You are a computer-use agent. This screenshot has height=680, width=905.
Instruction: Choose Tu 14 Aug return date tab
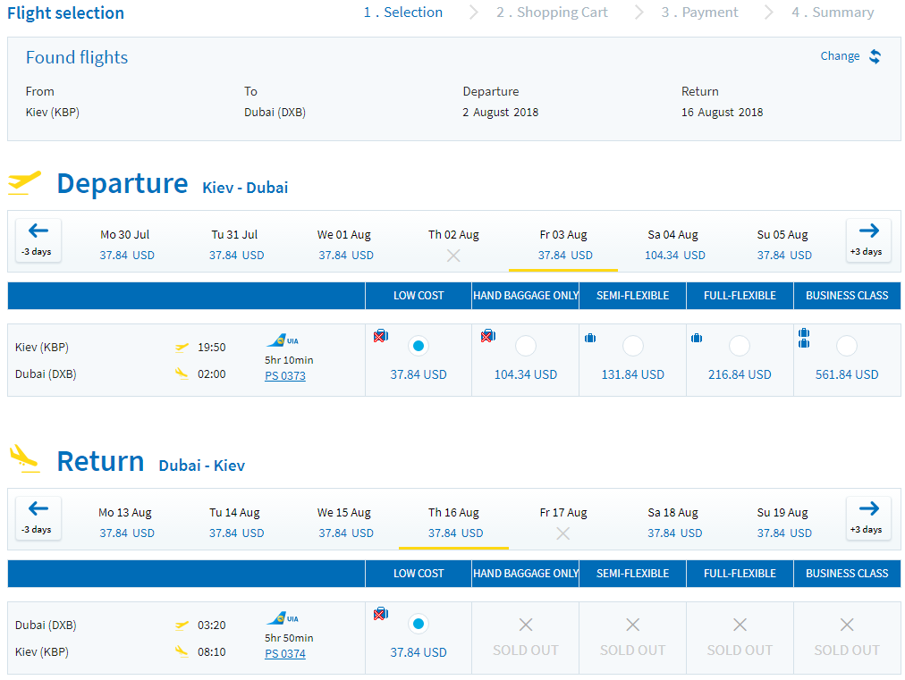(235, 523)
